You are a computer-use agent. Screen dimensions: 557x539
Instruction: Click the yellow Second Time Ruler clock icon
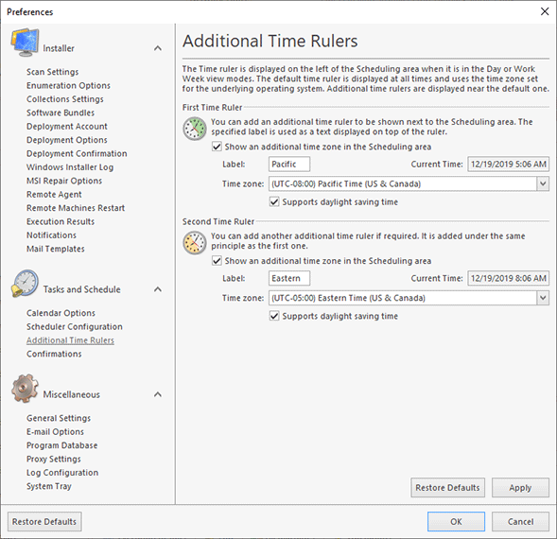(195, 243)
